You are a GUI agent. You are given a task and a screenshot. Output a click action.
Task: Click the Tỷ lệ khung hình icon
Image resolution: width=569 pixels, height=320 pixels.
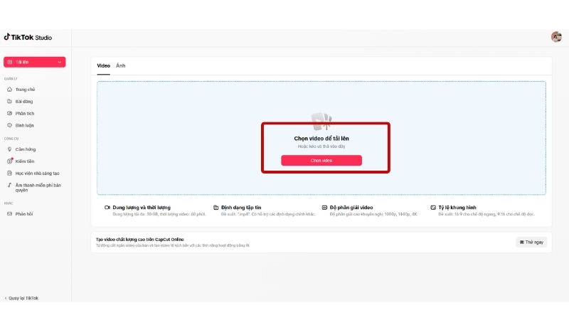coord(433,208)
